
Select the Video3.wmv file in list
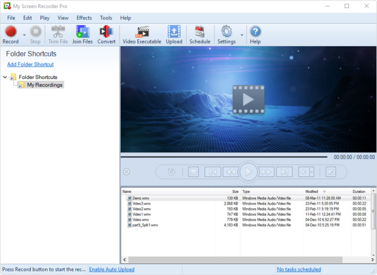tap(142, 203)
